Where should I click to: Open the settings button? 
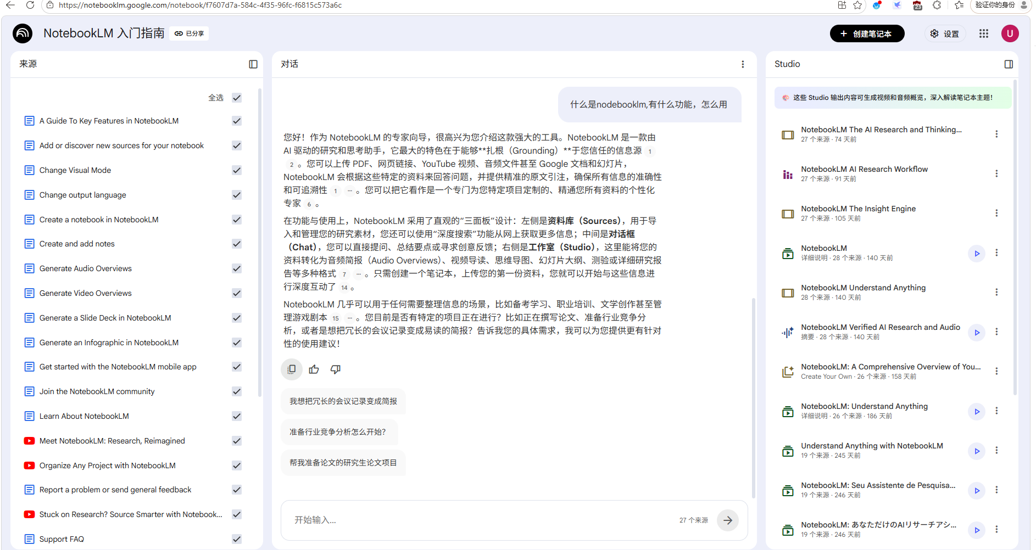coord(945,33)
